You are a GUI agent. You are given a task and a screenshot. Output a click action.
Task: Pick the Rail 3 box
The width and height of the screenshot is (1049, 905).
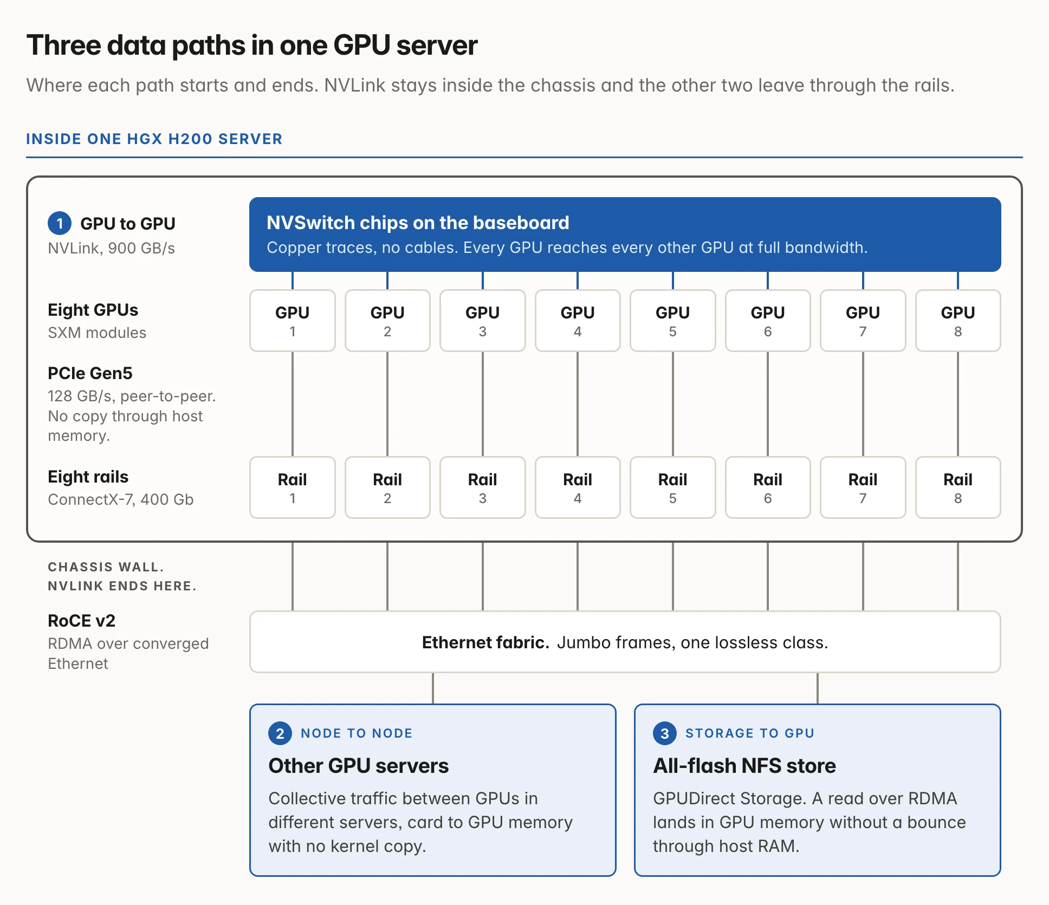(483, 487)
